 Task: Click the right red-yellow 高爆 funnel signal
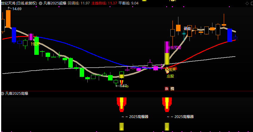coord(167,104)
